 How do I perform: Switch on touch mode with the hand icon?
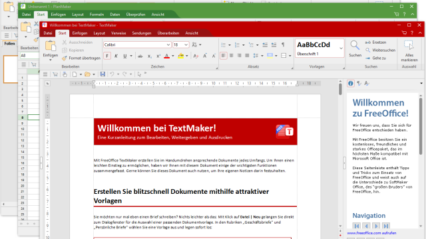[x=65, y=74]
